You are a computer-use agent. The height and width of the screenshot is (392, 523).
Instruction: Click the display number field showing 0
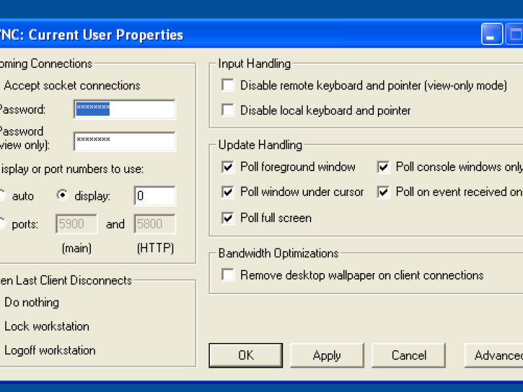point(155,195)
